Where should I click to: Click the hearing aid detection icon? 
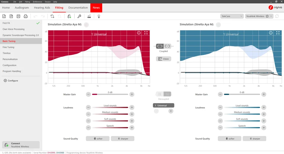[69, 16]
